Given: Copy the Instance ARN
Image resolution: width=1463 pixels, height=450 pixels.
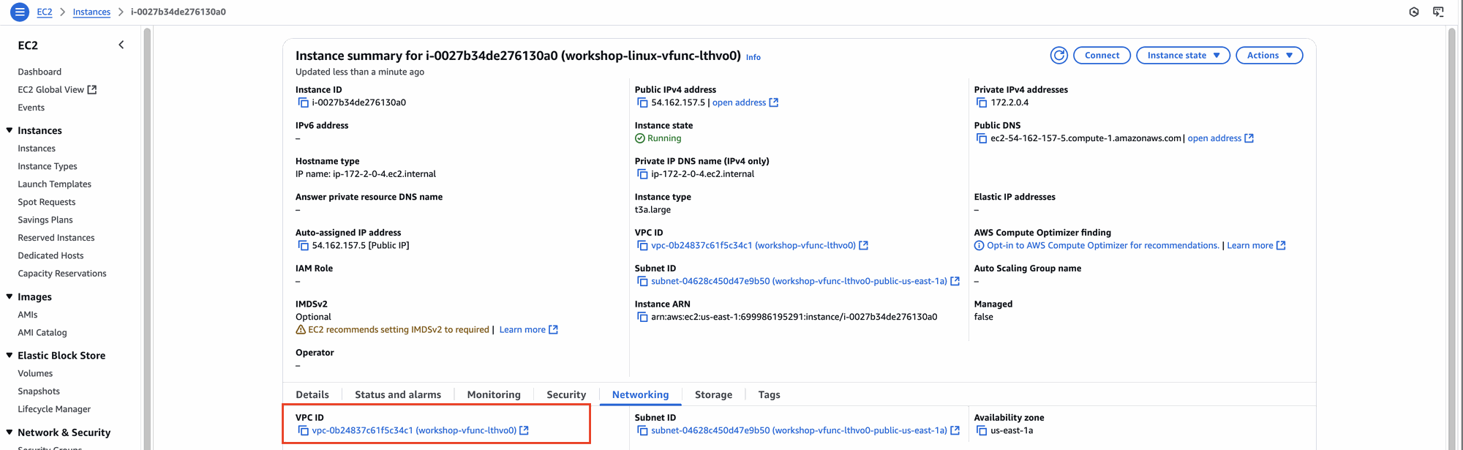Looking at the screenshot, I should [x=642, y=318].
